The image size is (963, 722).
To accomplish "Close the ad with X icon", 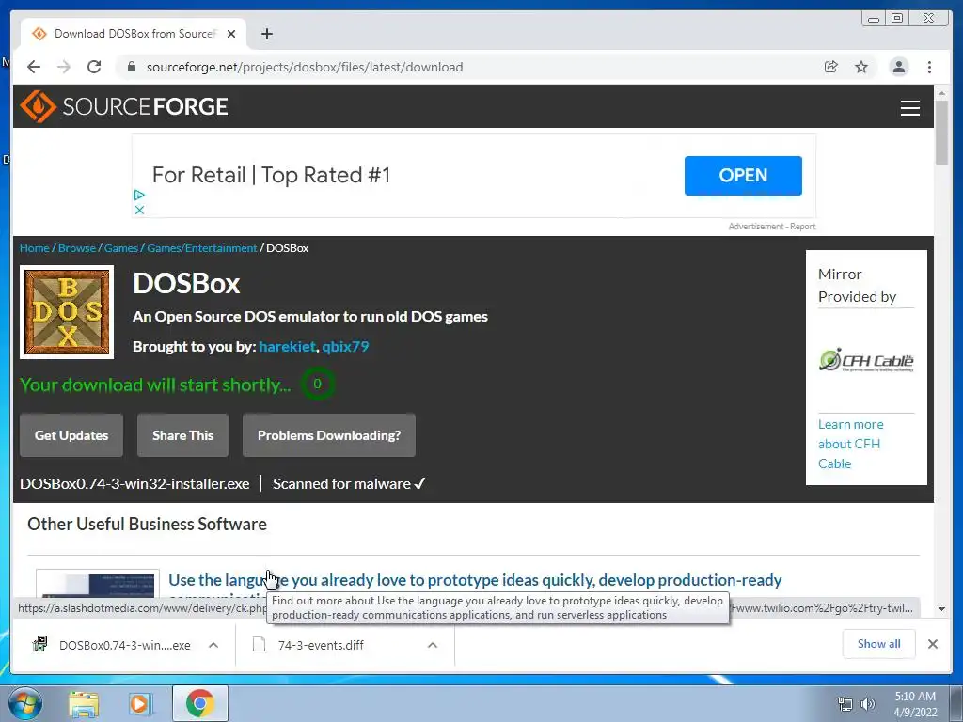I will pos(139,210).
